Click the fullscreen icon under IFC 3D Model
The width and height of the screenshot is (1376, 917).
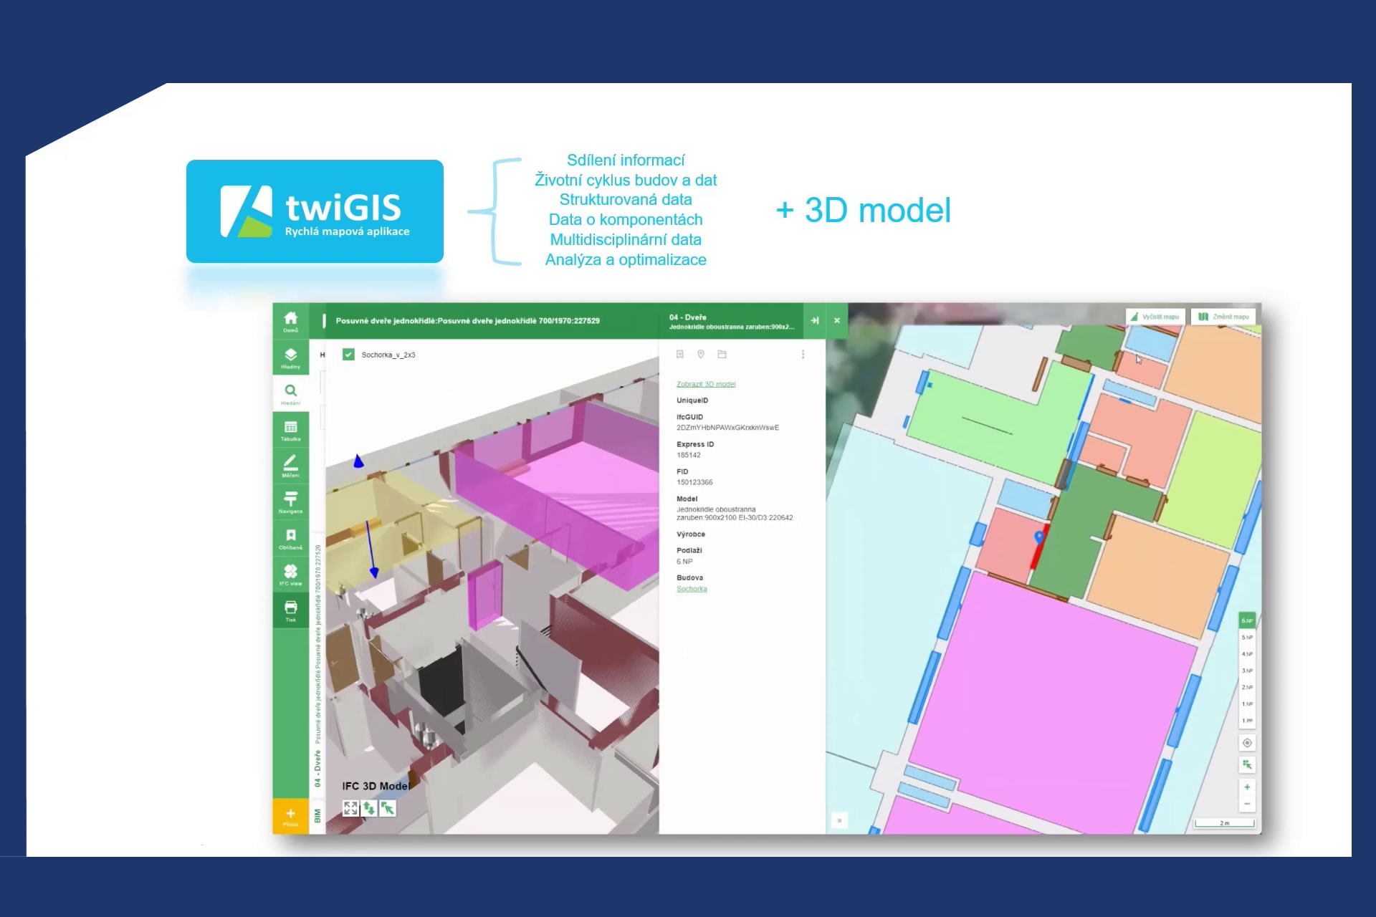click(350, 808)
